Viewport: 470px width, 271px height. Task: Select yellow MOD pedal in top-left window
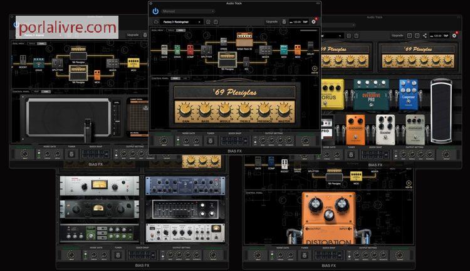[133, 63]
